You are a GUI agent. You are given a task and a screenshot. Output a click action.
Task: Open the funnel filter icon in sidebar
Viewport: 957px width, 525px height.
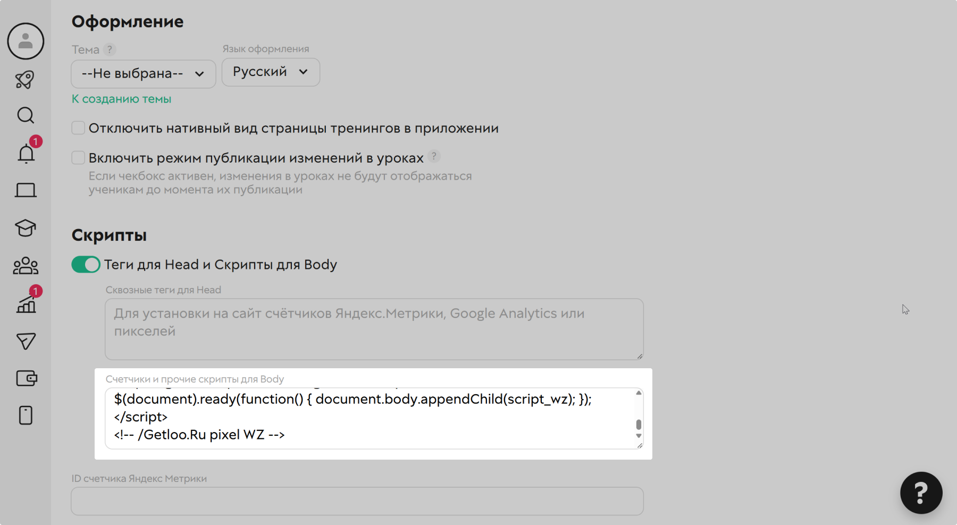[x=26, y=341]
